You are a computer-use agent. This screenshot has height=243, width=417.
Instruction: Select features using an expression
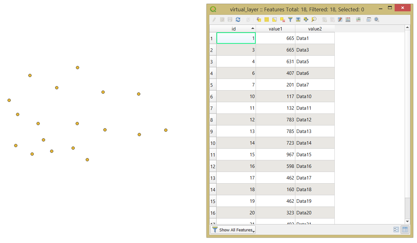(x=259, y=19)
